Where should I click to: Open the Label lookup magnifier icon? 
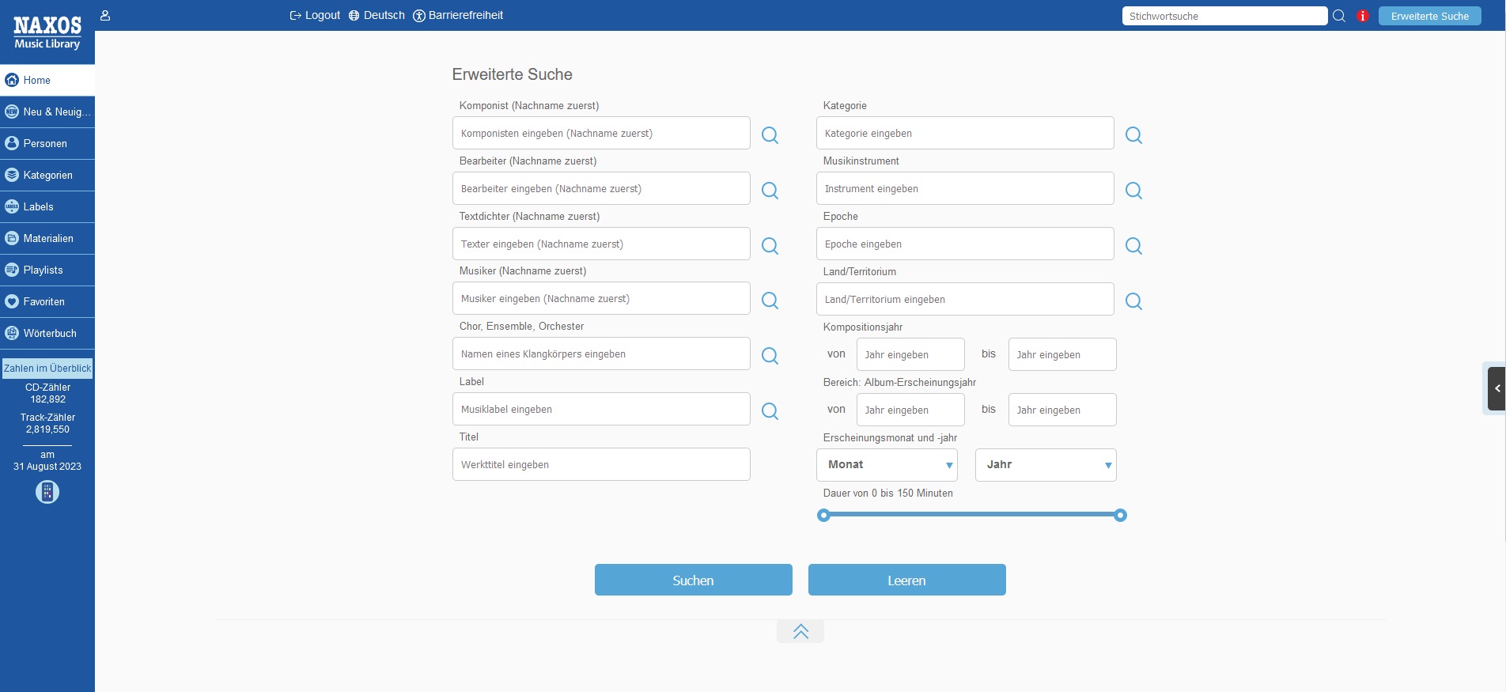pos(769,411)
